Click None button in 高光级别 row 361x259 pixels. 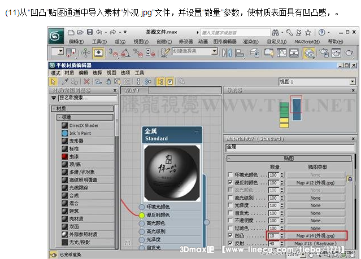coord(315,198)
